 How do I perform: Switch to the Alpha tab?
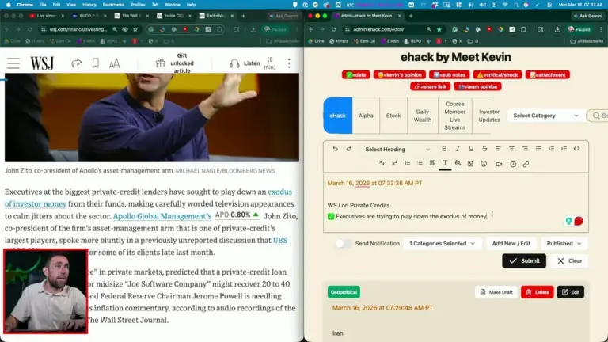pyautogui.click(x=366, y=116)
